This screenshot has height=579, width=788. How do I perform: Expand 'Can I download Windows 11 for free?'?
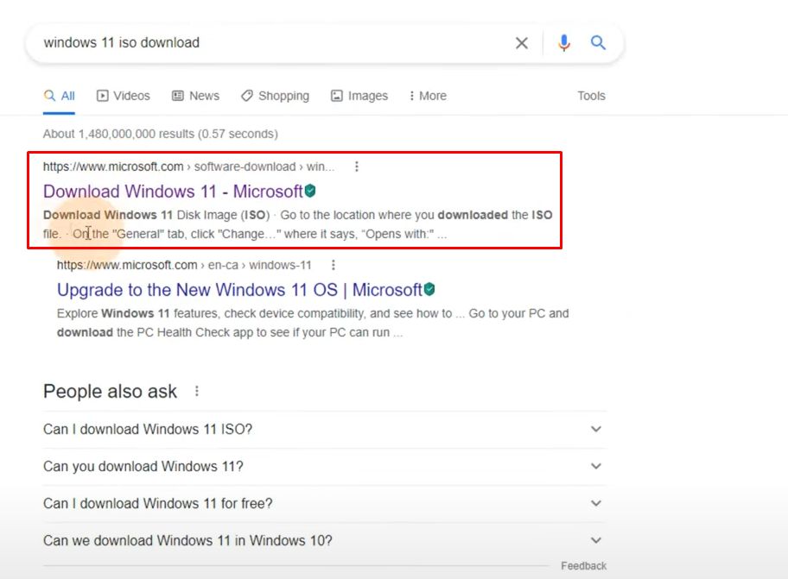tap(595, 503)
